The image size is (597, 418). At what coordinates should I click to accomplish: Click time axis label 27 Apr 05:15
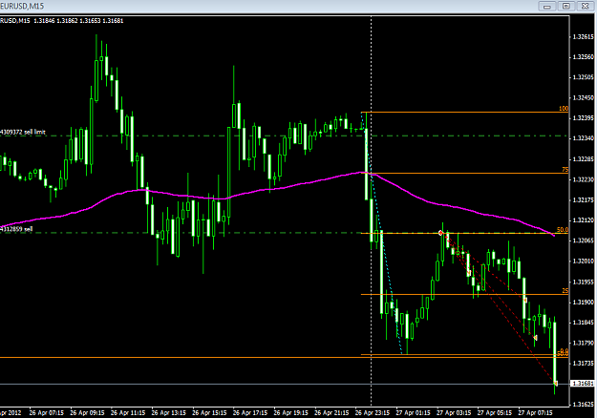pyautogui.click(x=495, y=412)
